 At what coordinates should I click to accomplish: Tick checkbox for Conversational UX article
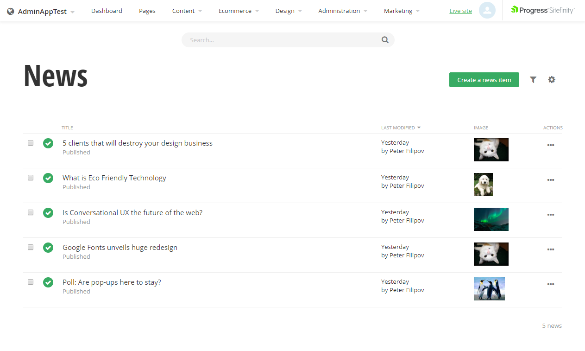tap(31, 212)
